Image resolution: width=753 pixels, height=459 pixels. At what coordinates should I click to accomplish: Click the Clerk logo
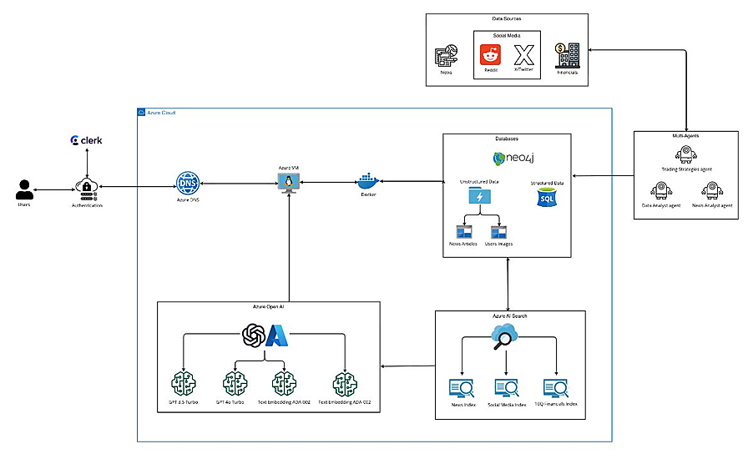(87, 140)
